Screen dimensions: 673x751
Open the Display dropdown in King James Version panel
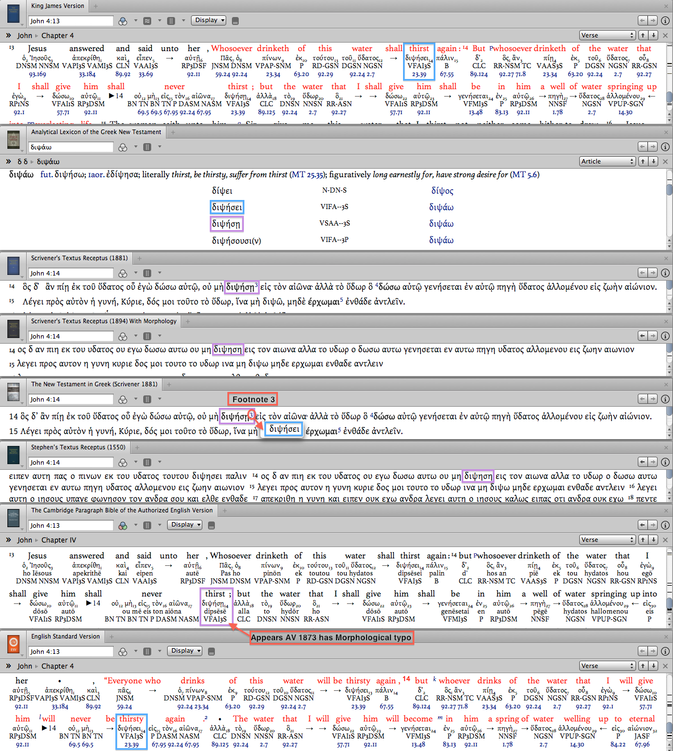click(x=208, y=20)
